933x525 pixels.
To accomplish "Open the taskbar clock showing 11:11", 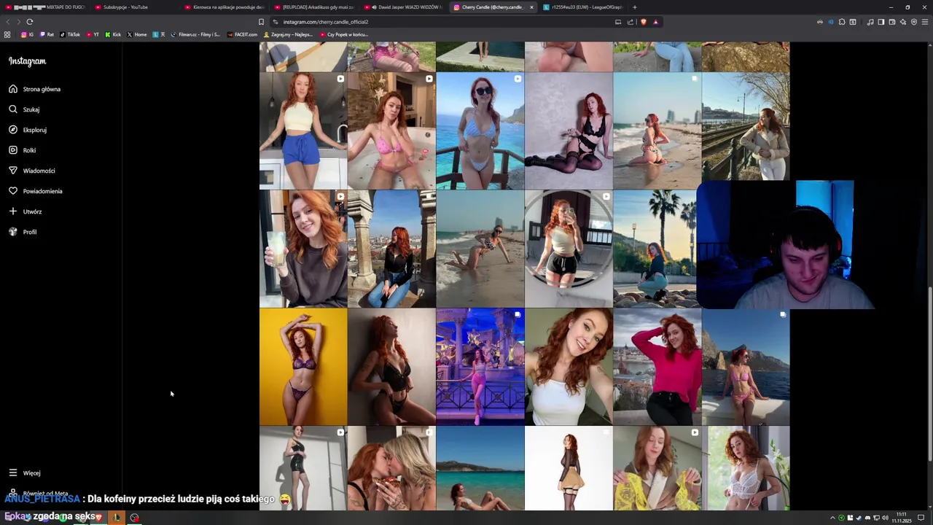I will pos(903,517).
